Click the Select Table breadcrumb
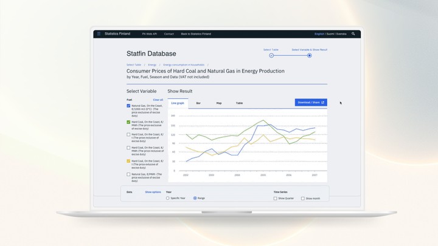This screenshot has width=438, height=246. [x=134, y=65]
